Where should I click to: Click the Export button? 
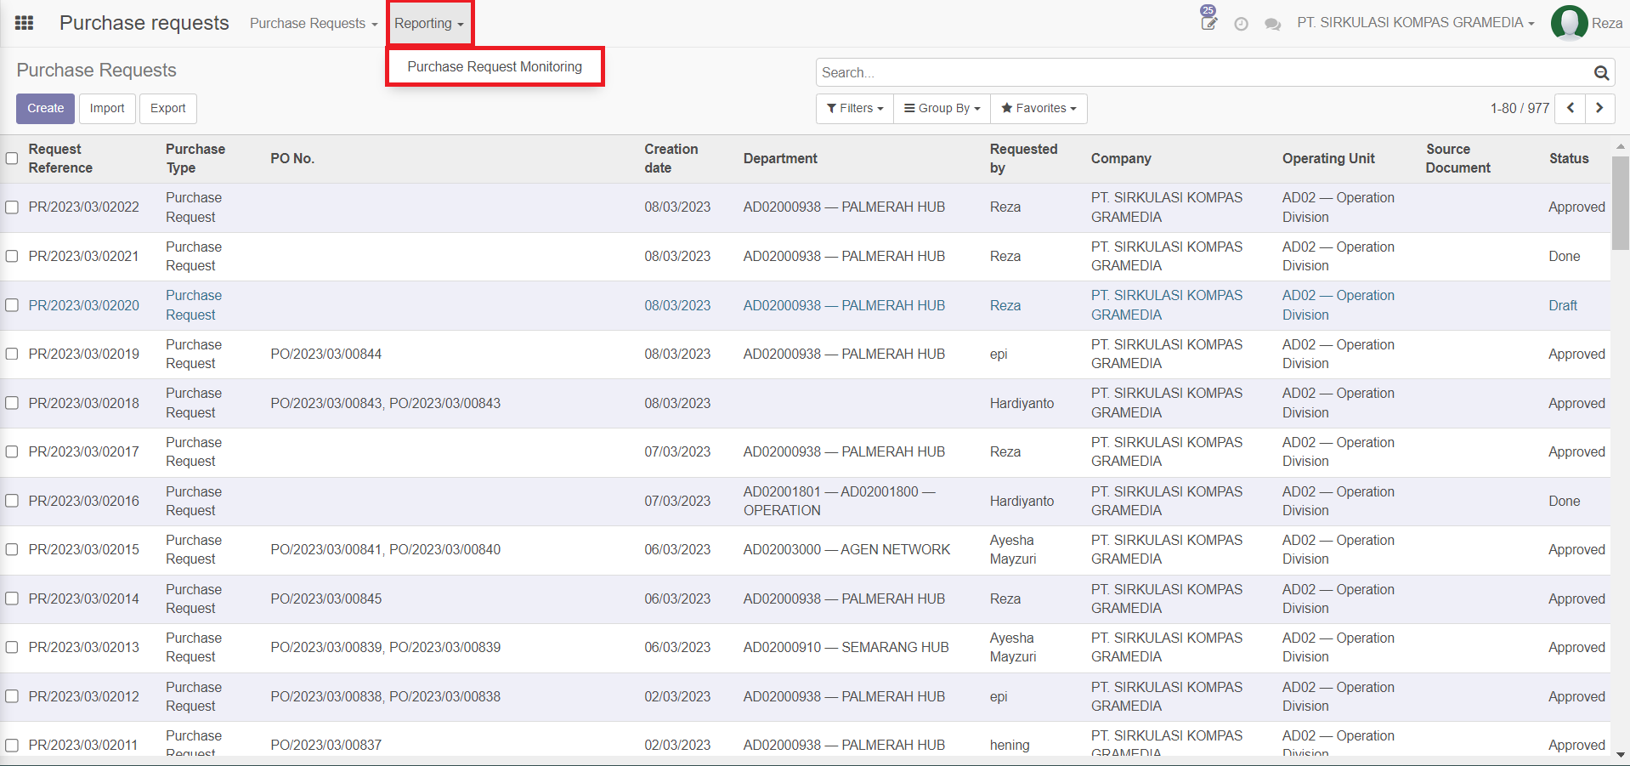pyautogui.click(x=168, y=108)
